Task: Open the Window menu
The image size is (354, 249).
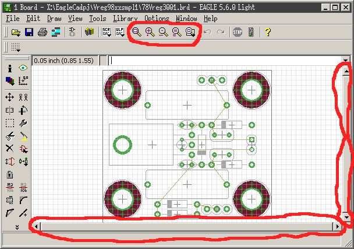Action: pyautogui.click(x=186, y=18)
